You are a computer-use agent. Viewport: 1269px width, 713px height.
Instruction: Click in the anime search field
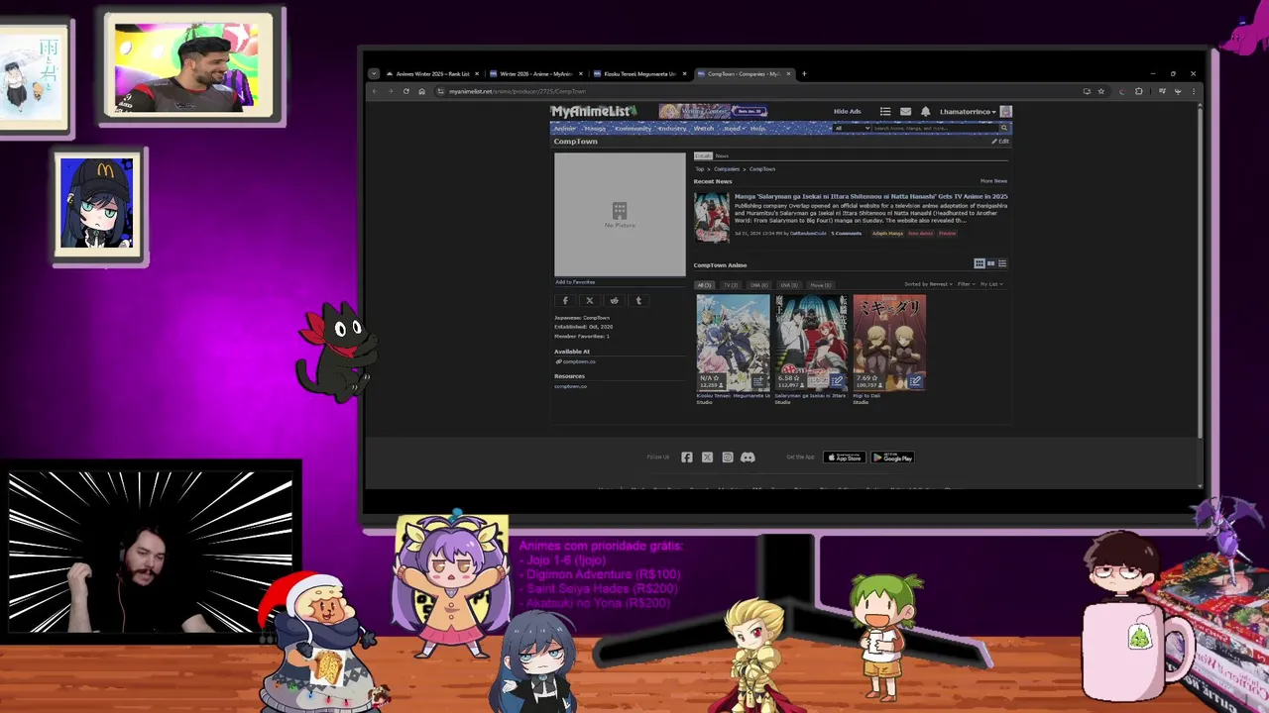point(935,128)
